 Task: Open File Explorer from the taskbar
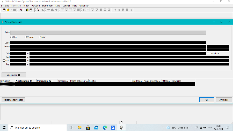pyautogui.click(x=79, y=128)
